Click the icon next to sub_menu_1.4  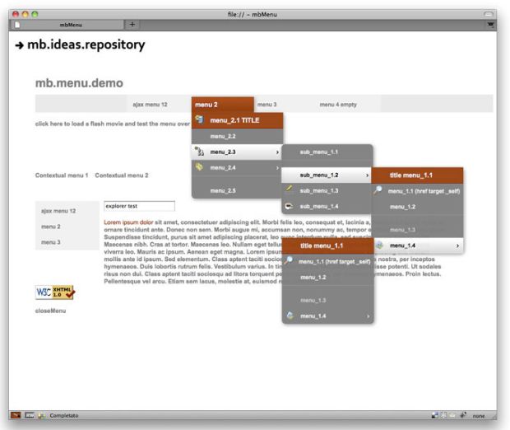tap(290, 205)
